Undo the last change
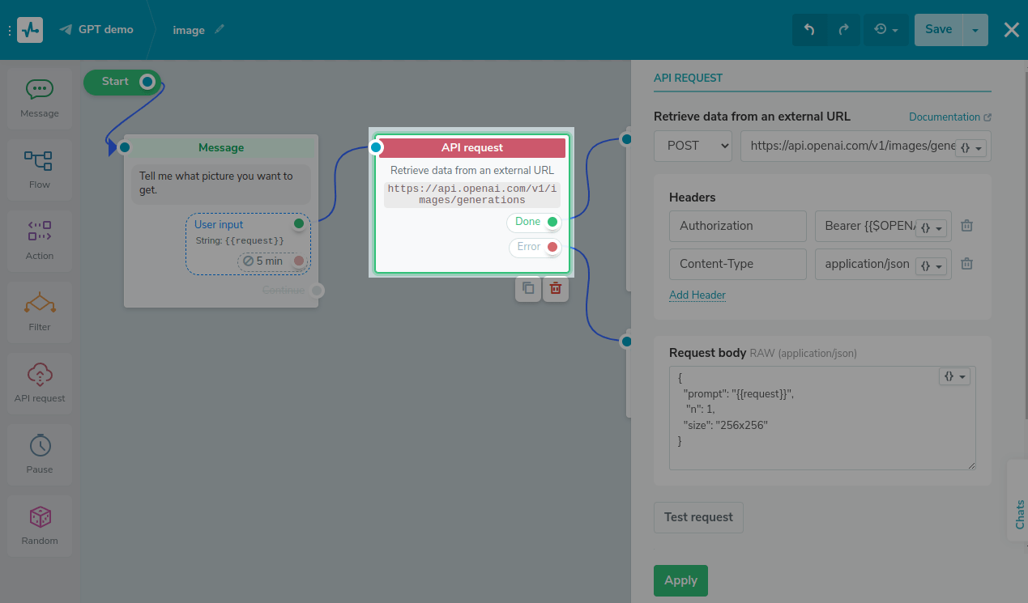Screen dimensions: 1028x603 click(809, 29)
